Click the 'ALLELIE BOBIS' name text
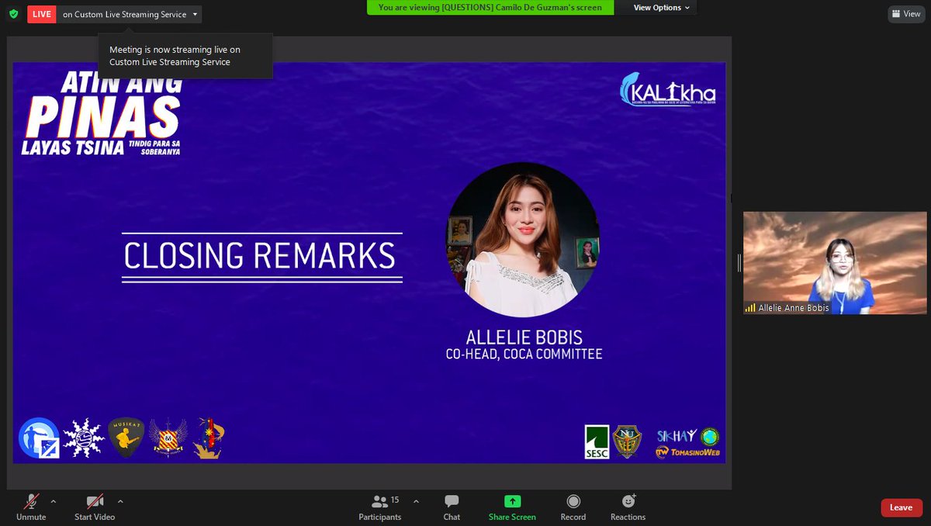 pos(524,337)
